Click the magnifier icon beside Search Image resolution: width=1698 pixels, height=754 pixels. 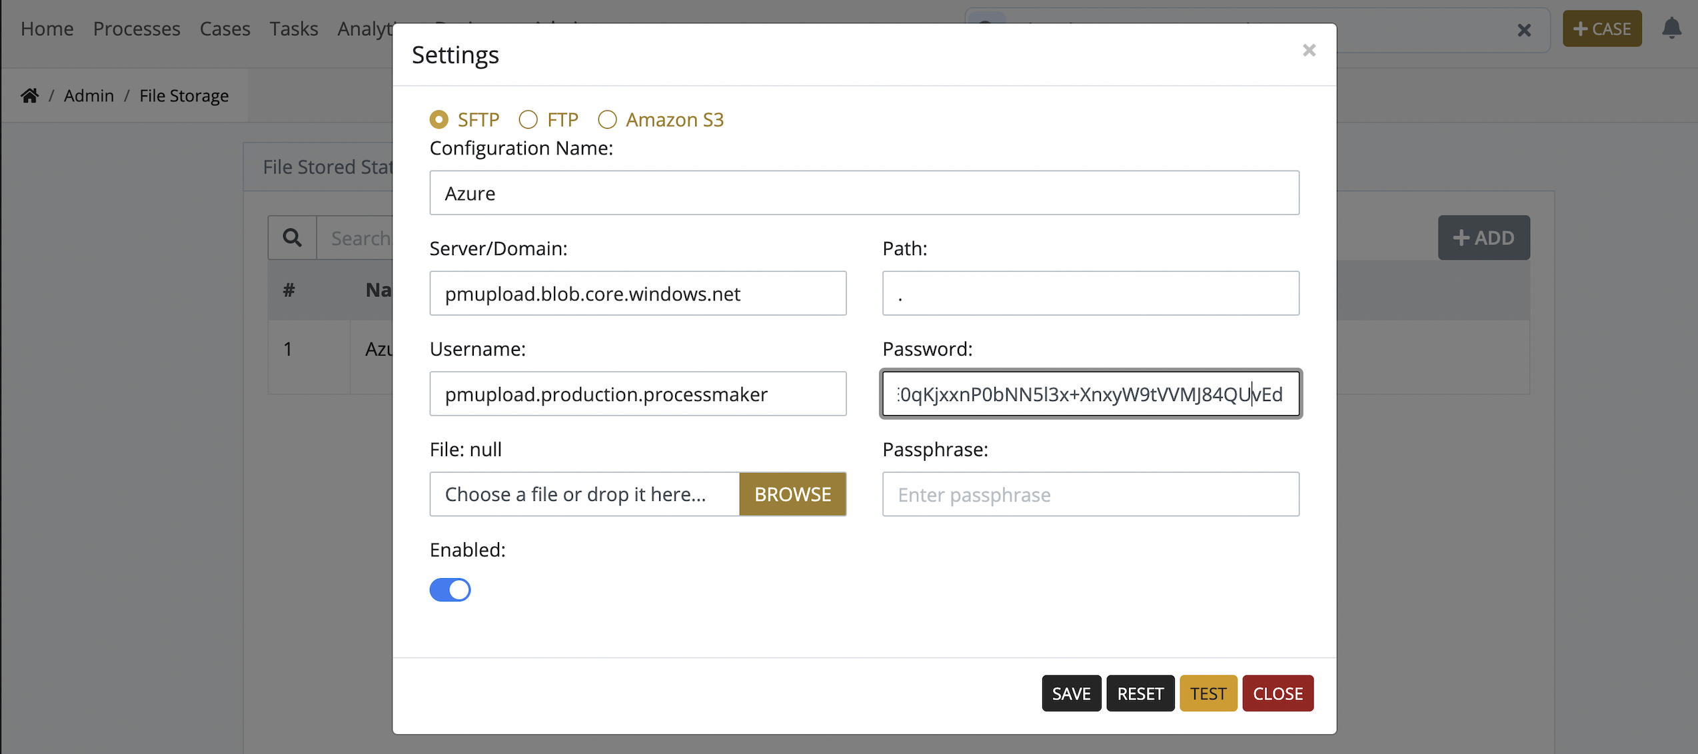click(292, 238)
